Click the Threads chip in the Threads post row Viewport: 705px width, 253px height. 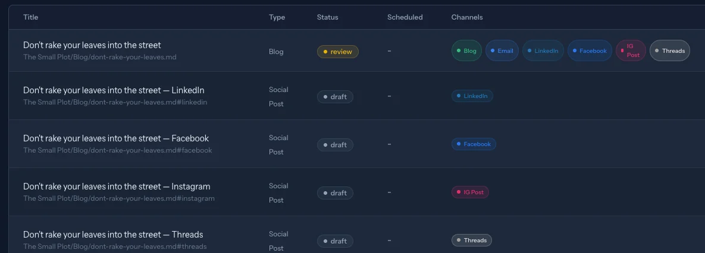point(472,240)
